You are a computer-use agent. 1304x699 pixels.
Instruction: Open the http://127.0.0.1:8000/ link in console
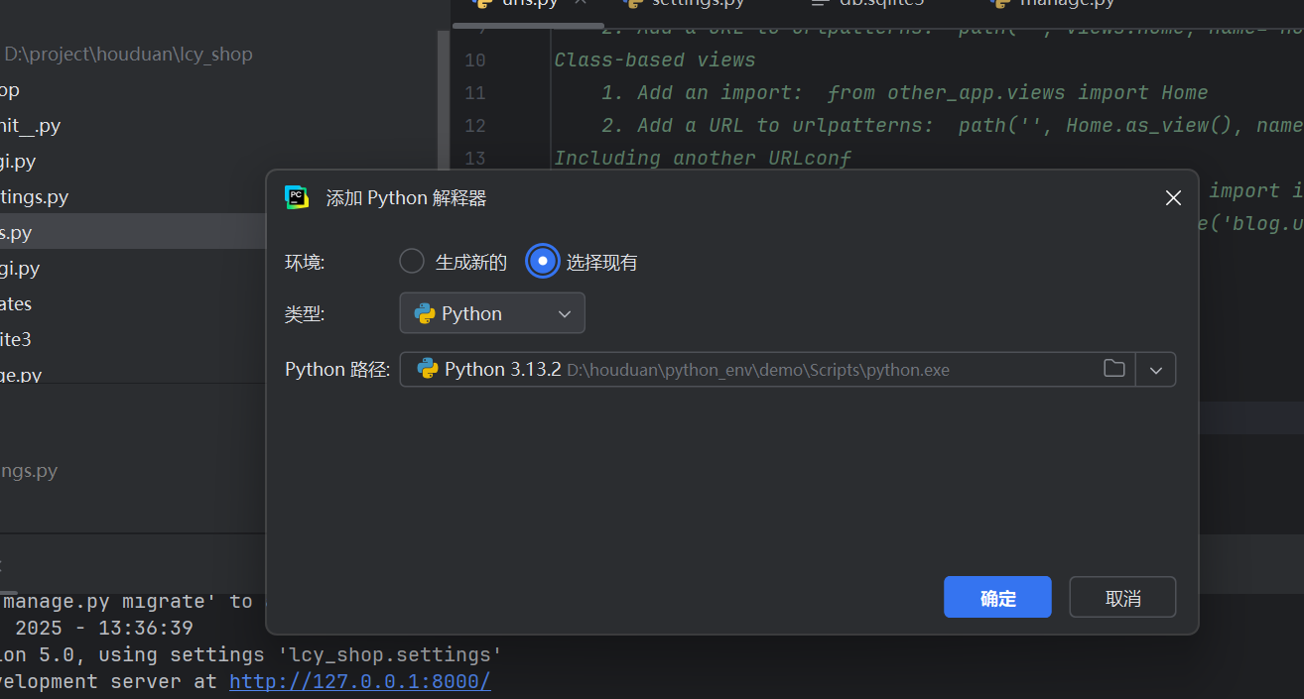pyautogui.click(x=360, y=681)
